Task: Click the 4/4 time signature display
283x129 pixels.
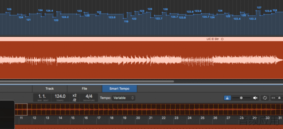Action: tap(89, 98)
